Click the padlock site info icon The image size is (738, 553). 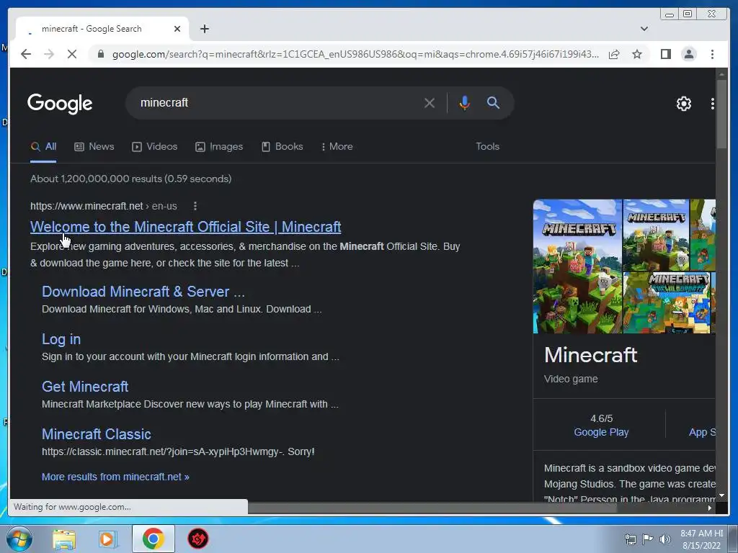pyautogui.click(x=100, y=54)
